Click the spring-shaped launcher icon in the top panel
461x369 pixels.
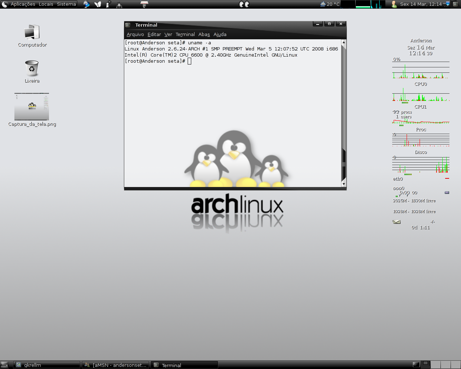pyautogui.click(x=144, y=4)
